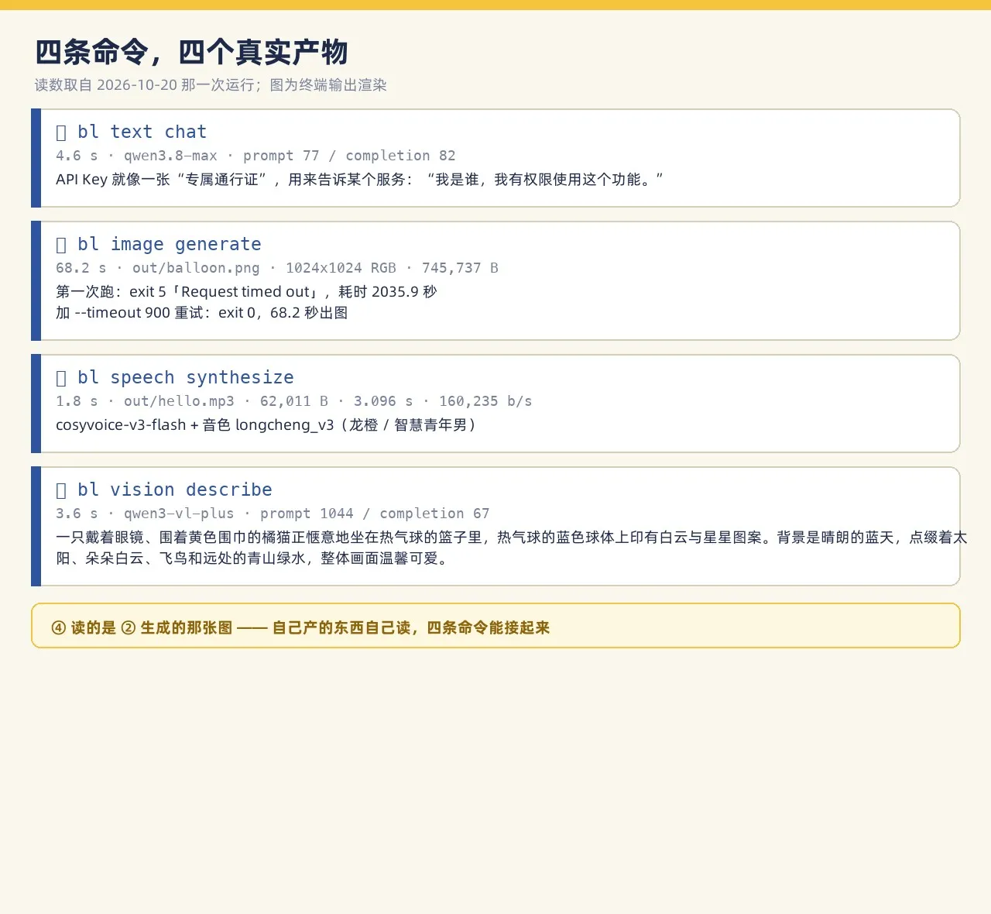Select the subtitle mentioning date 2026-10-20
This screenshot has width=991, height=914.
pyautogui.click(x=211, y=85)
